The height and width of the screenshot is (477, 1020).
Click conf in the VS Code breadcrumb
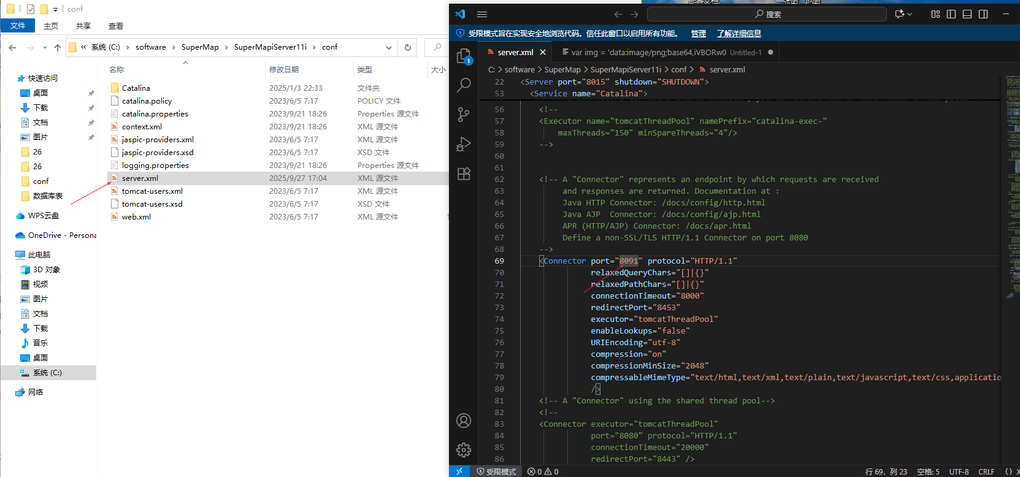(x=678, y=70)
